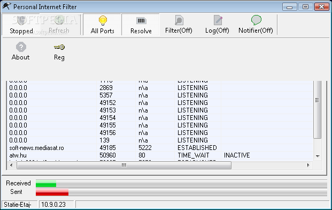The height and width of the screenshot is (210, 332).
Task: Select the row with port 49155
Action: pos(160,125)
